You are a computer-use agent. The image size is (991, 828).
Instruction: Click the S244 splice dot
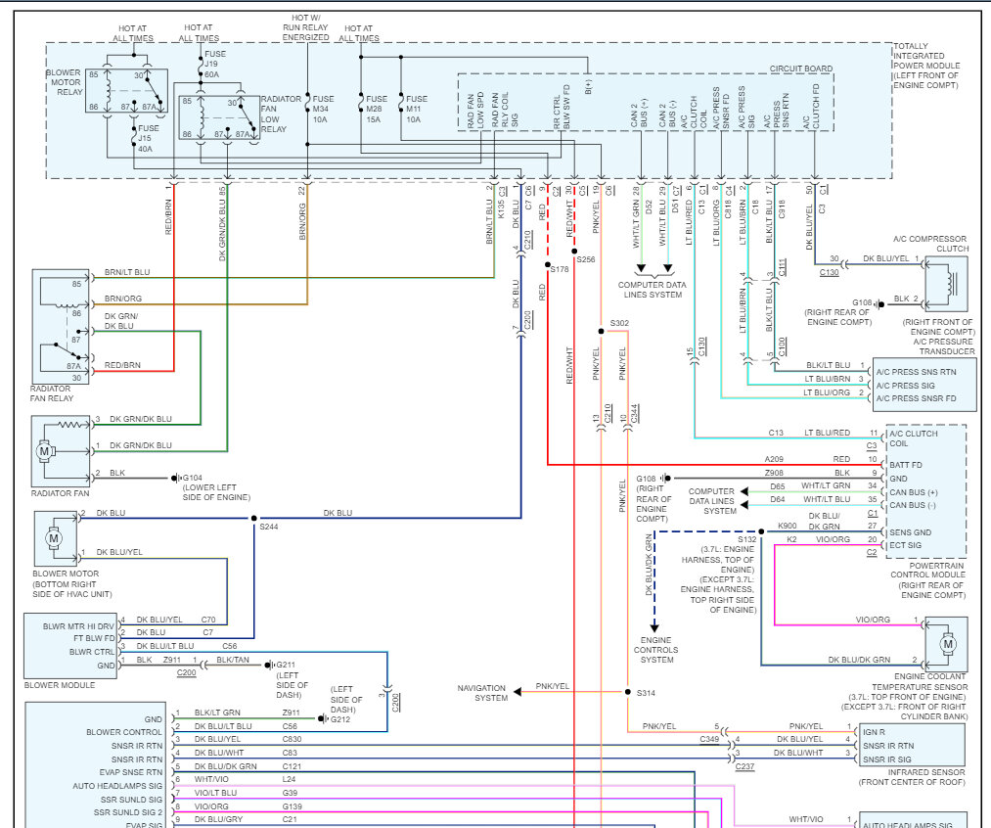[254, 519]
